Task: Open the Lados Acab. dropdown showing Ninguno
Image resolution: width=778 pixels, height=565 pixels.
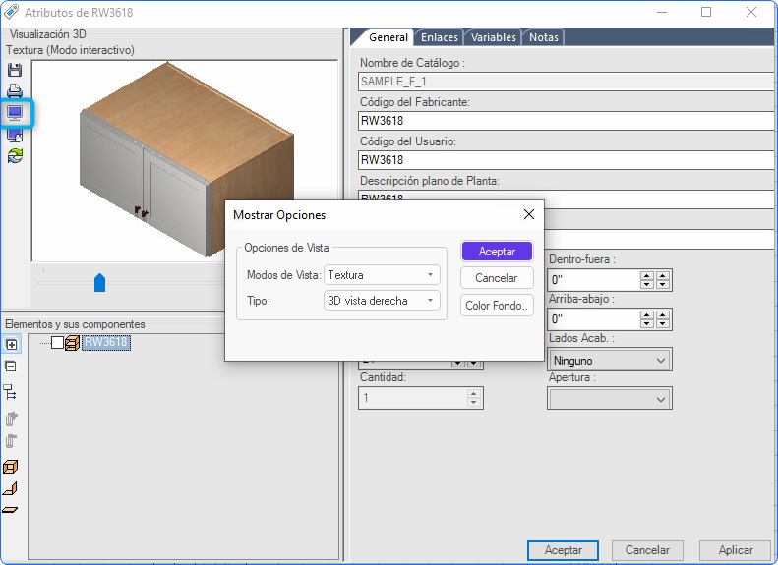Action: coord(609,361)
